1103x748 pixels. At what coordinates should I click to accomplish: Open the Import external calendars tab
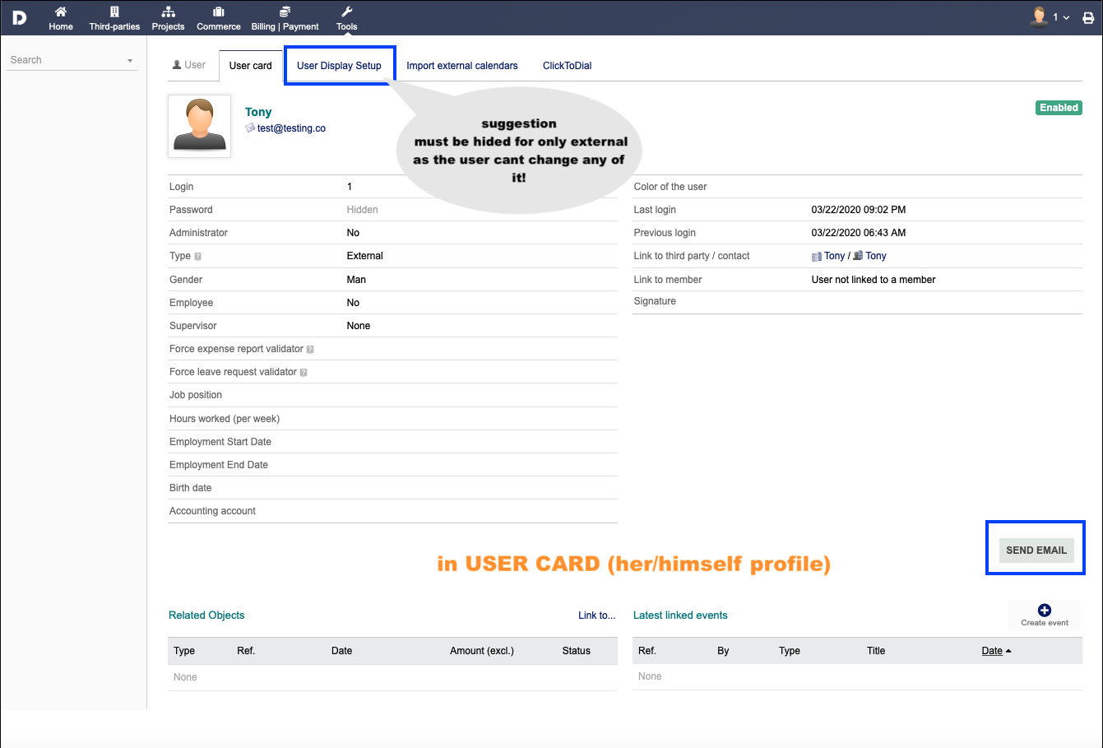point(462,66)
